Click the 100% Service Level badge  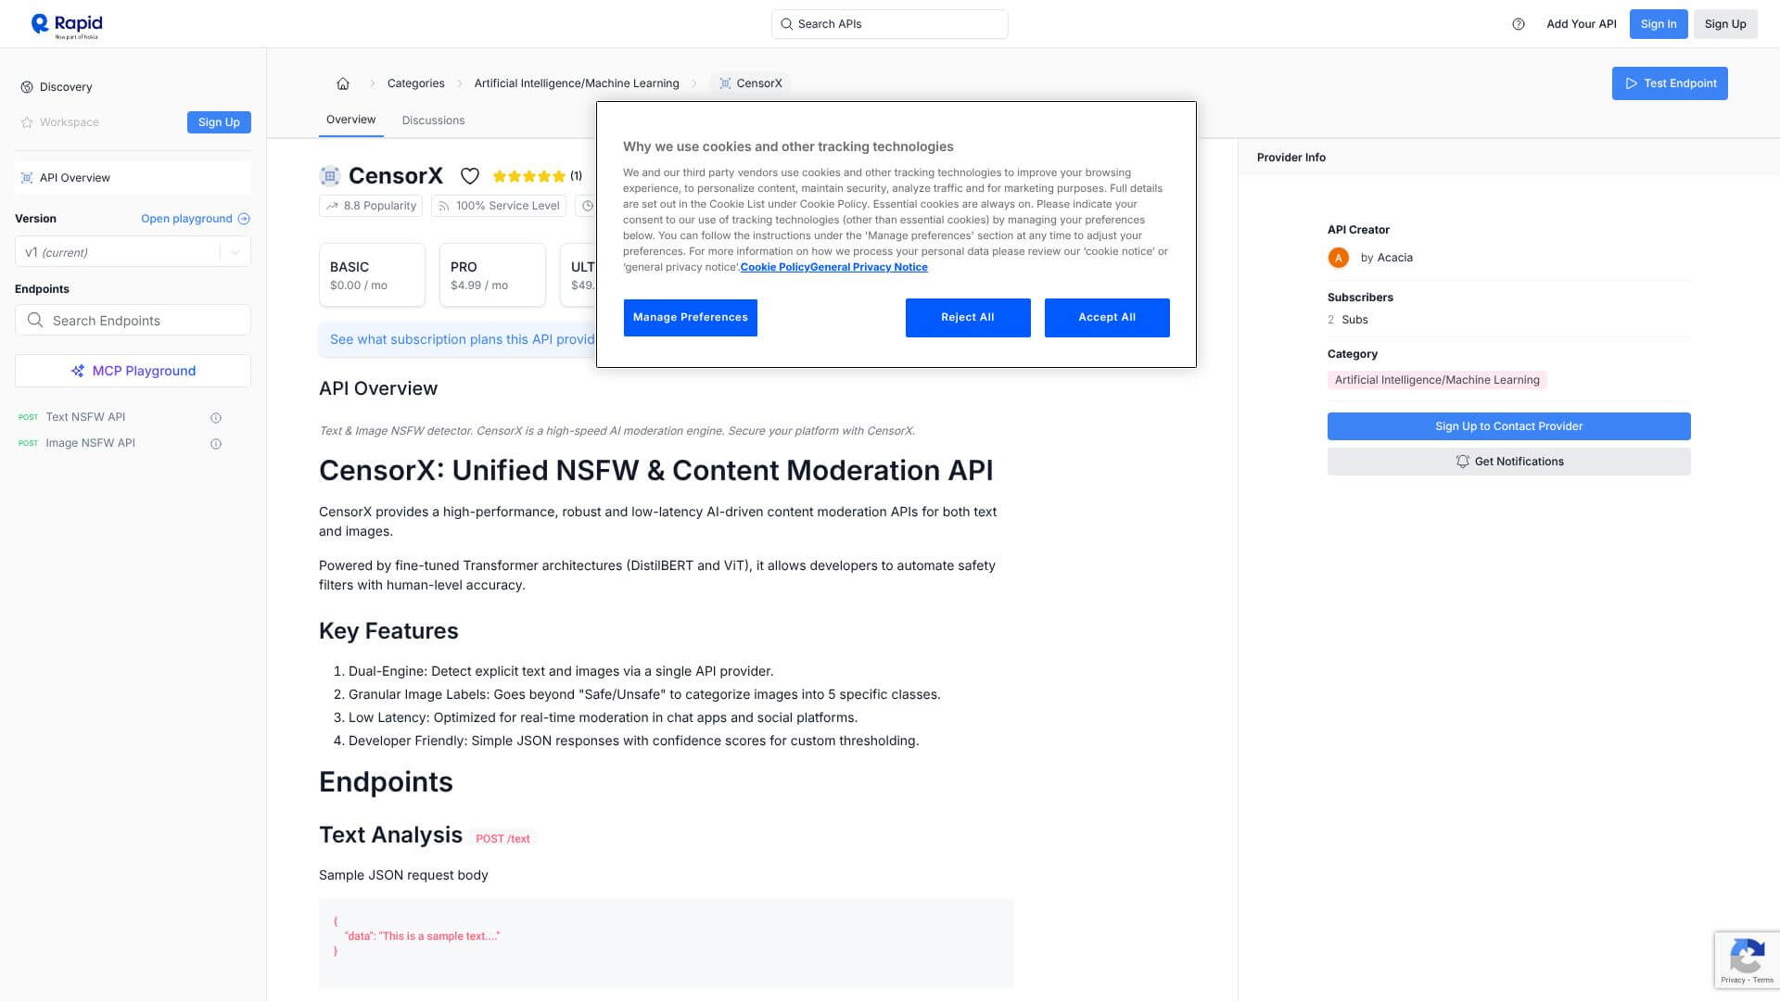pyautogui.click(x=499, y=206)
